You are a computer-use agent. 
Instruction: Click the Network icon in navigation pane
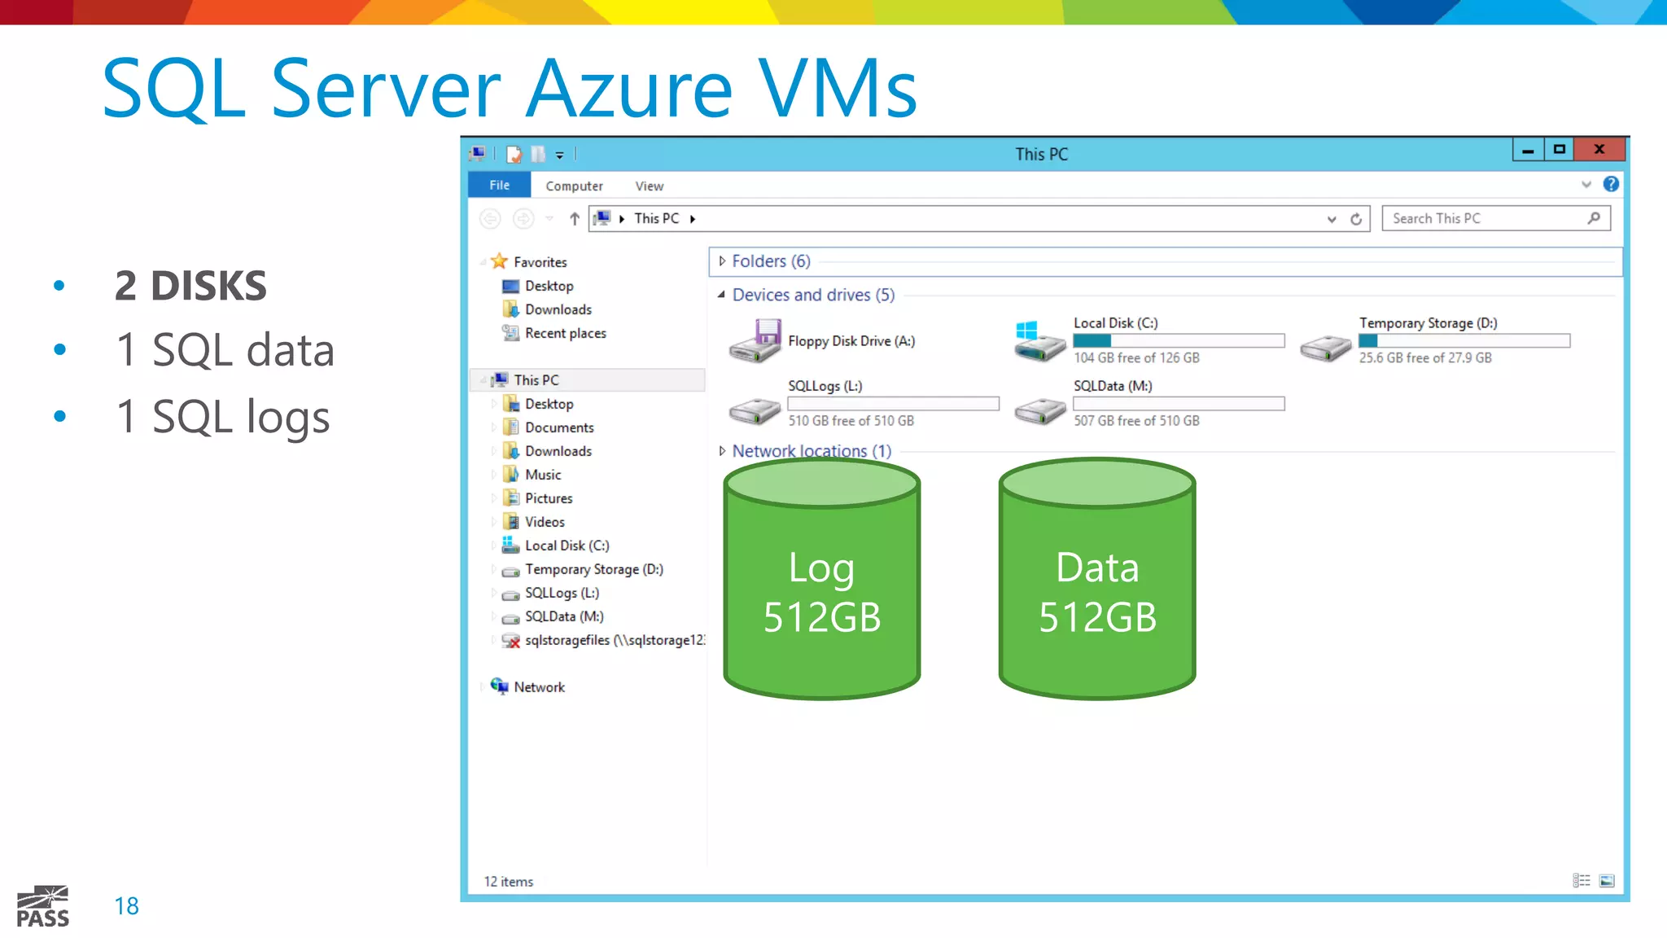[x=500, y=686]
